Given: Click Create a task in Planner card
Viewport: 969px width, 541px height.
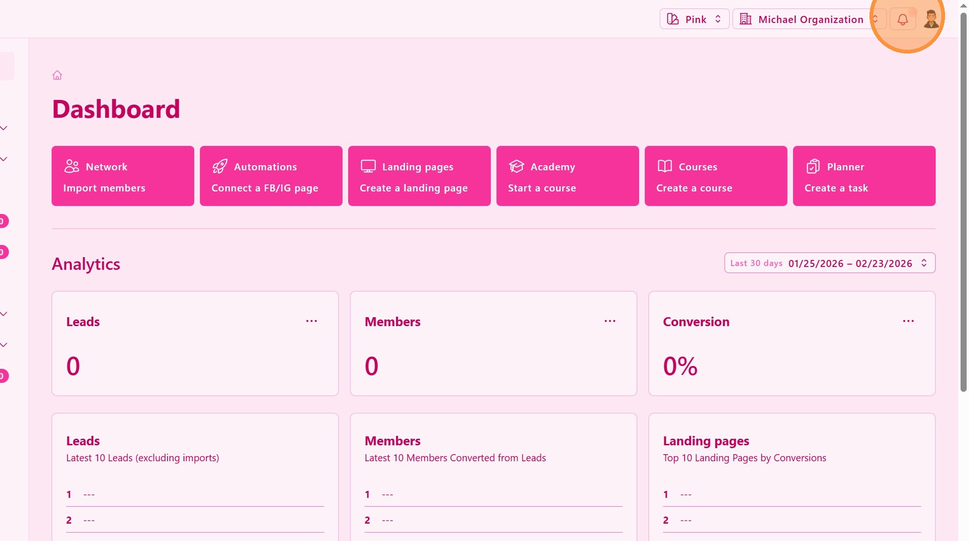Looking at the screenshot, I should [x=836, y=188].
